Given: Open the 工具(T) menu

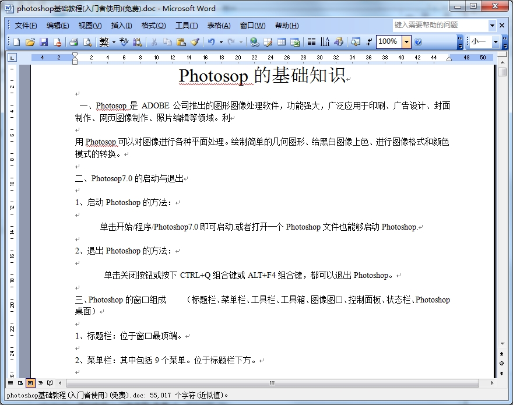Looking at the screenshot, I should (x=187, y=26).
